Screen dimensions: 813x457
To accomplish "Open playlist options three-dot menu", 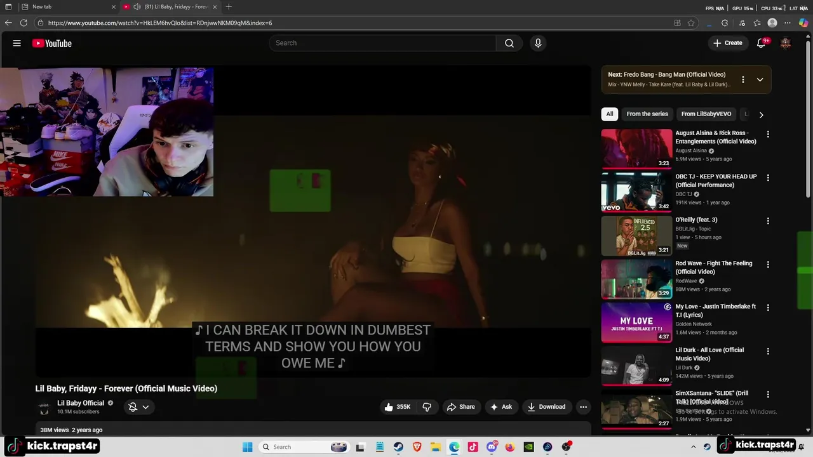I will (742, 79).
